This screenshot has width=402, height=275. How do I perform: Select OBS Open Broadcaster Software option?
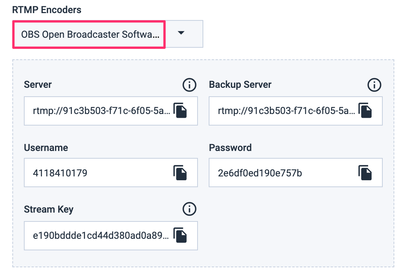[89, 34]
